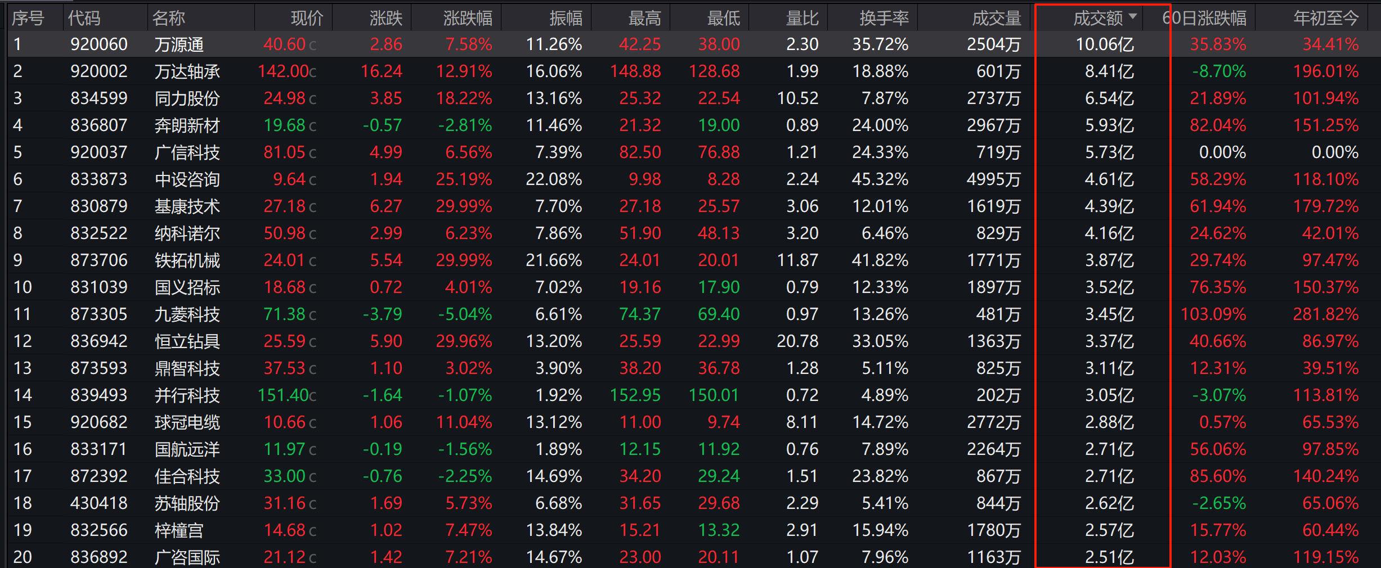Sort by the 代码 column header
This screenshot has width=1381, height=568.
pos(84,19)
